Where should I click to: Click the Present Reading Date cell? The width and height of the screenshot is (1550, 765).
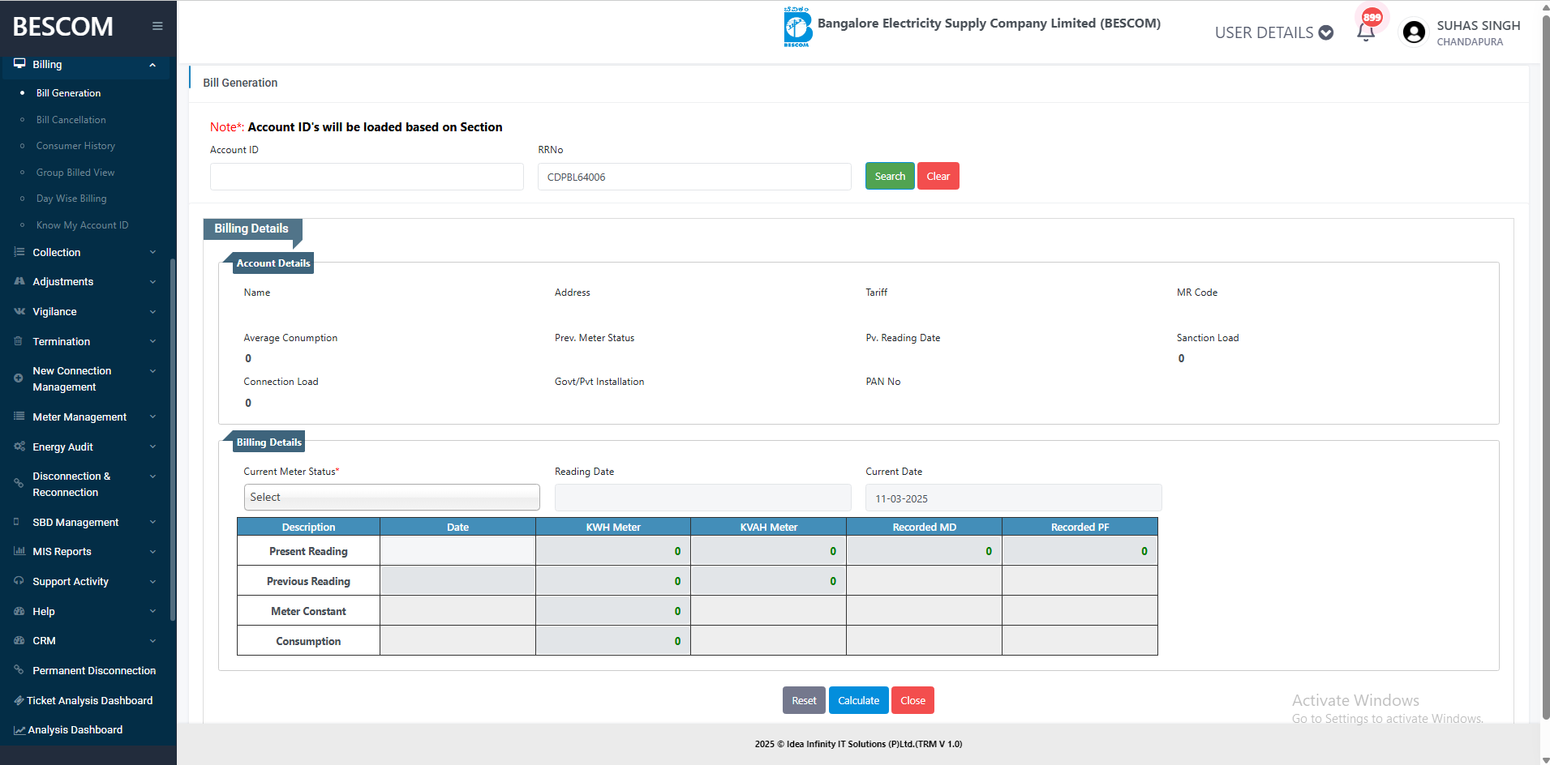(457, 551)
